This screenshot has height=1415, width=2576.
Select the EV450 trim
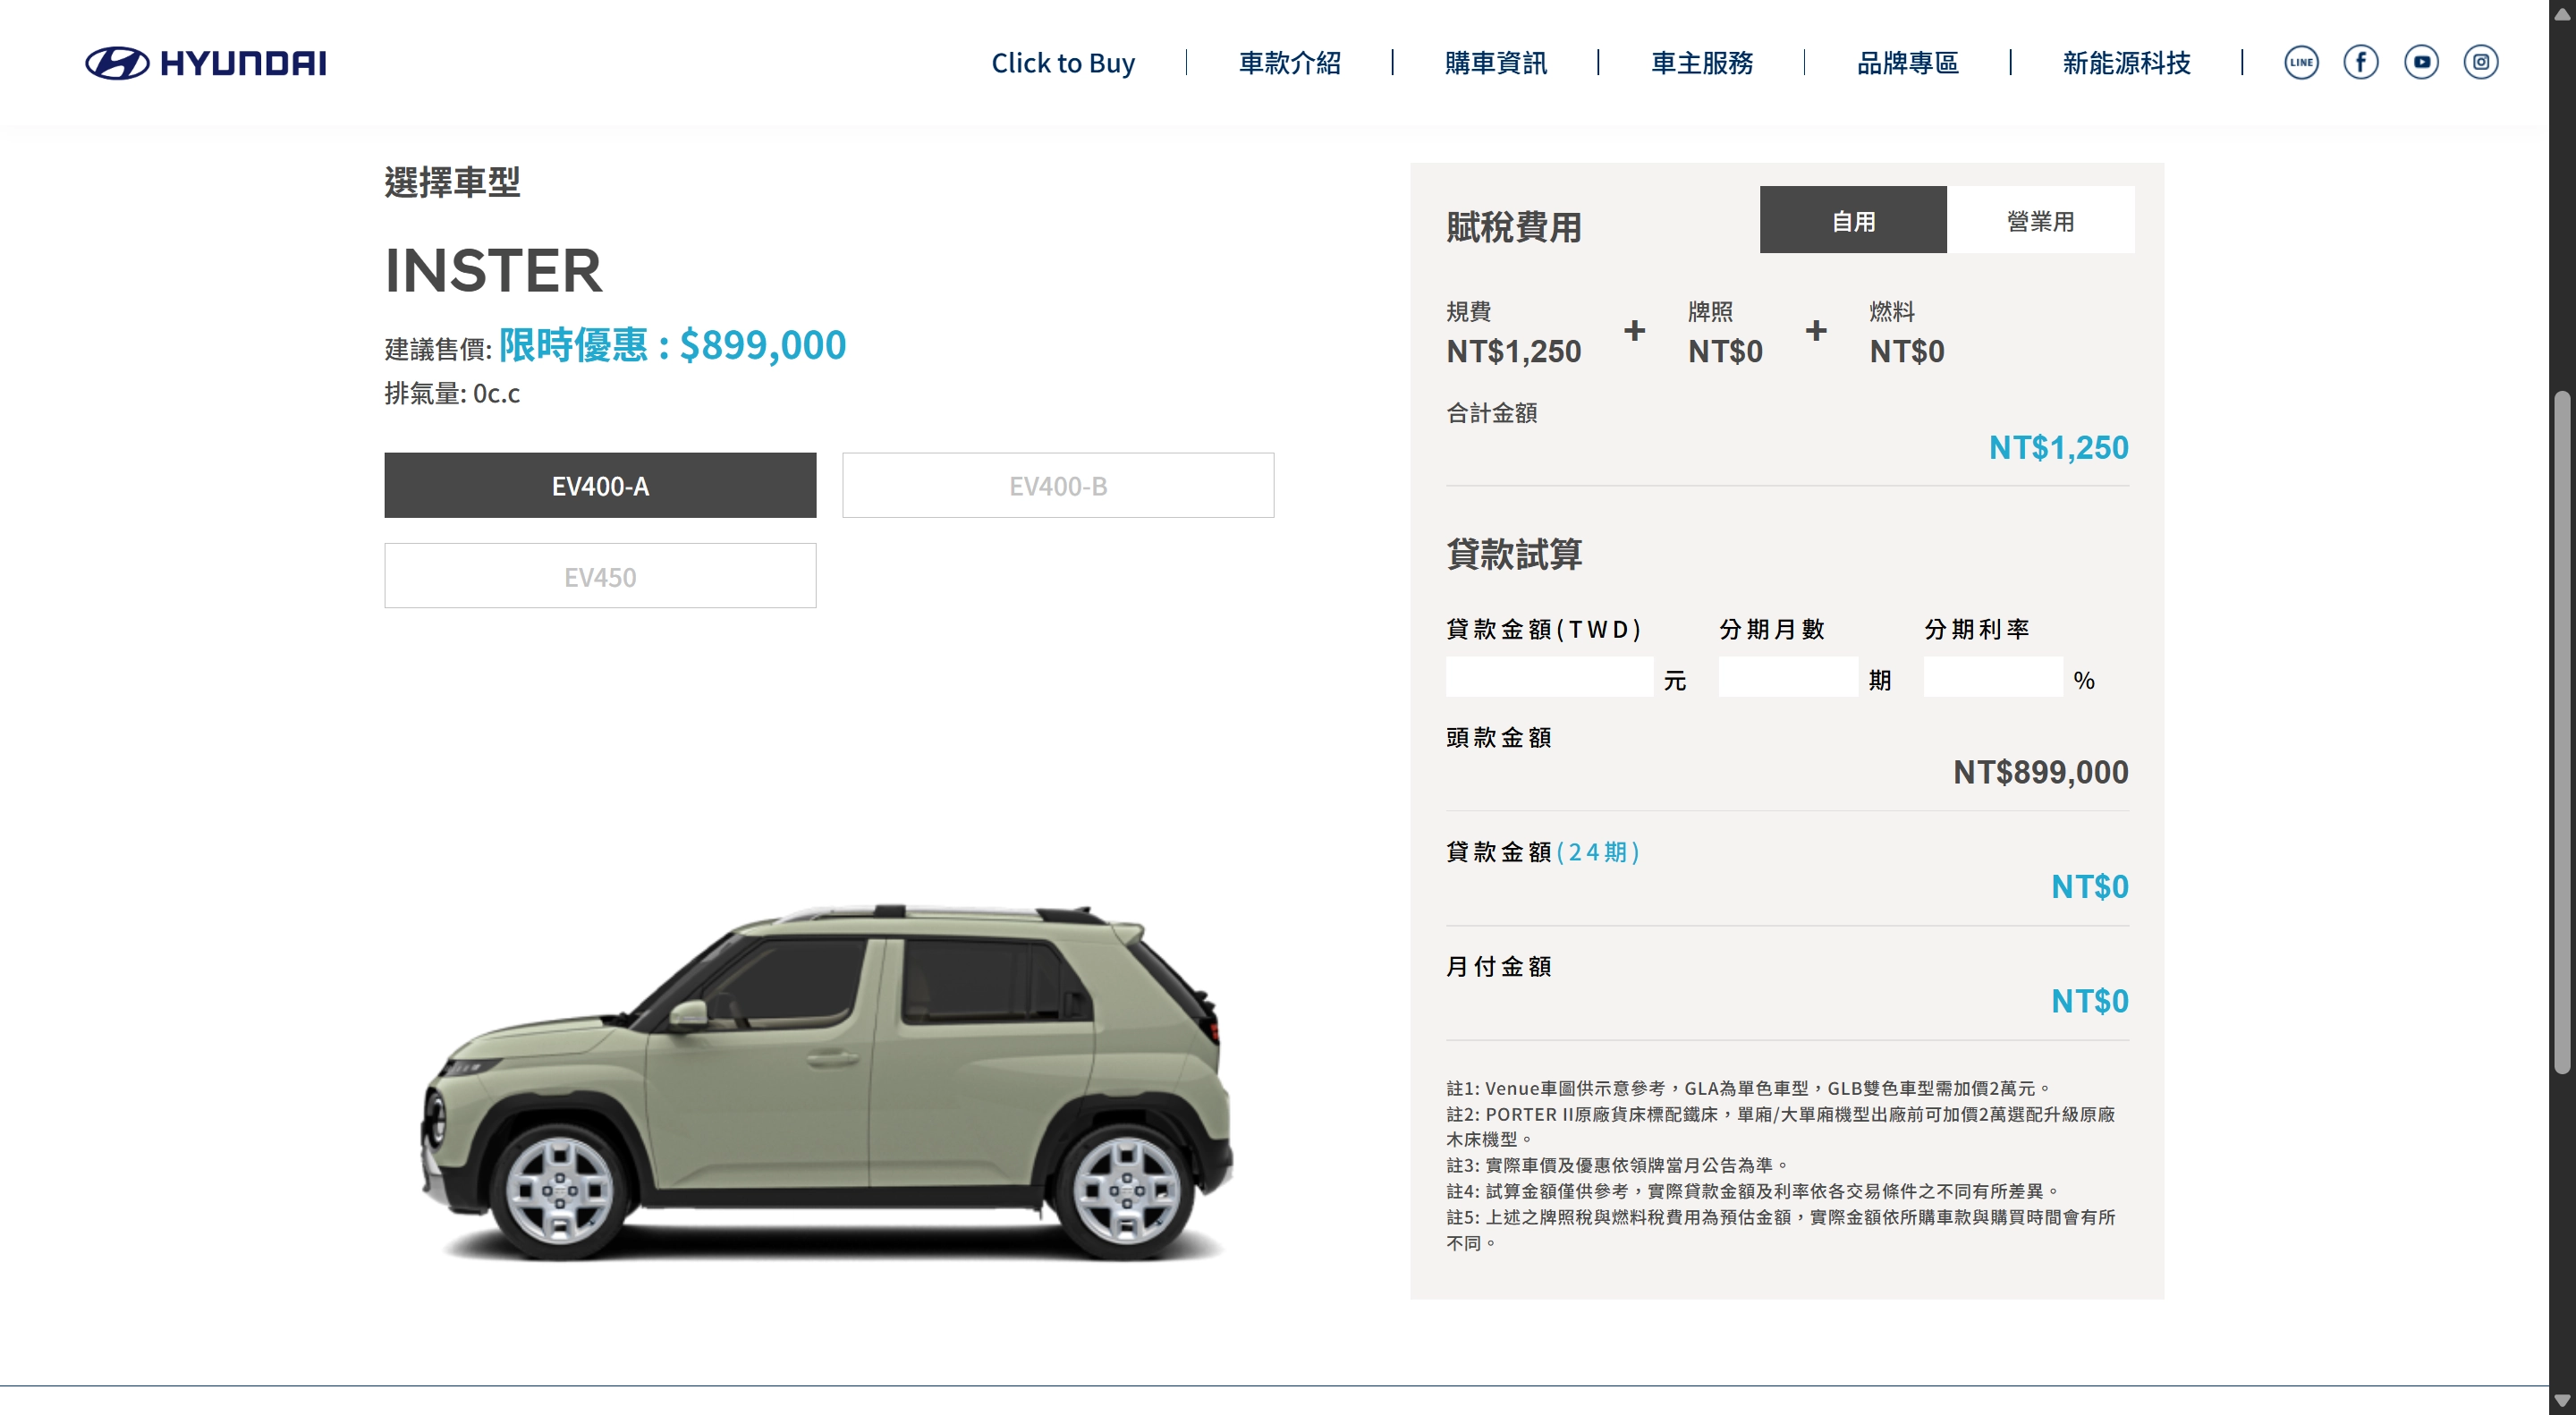(x=600, y=576)
